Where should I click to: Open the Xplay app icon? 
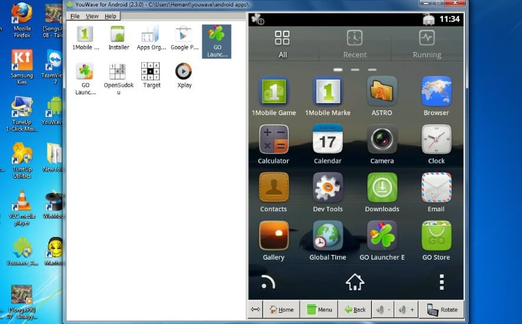click(184, 75)
